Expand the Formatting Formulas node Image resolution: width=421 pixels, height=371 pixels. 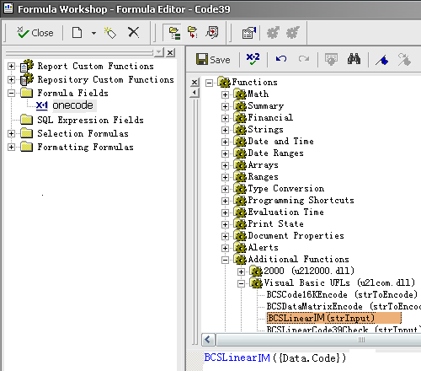11,147
